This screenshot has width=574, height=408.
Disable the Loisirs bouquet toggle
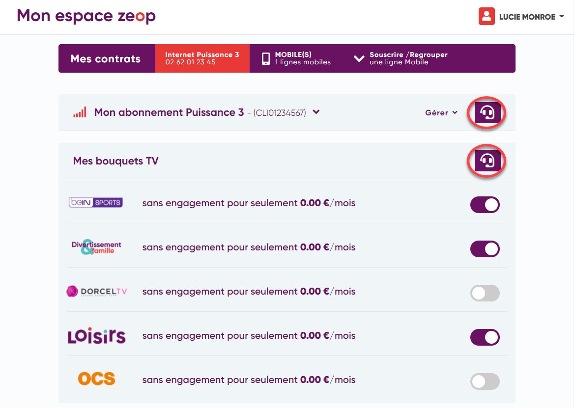485,337
